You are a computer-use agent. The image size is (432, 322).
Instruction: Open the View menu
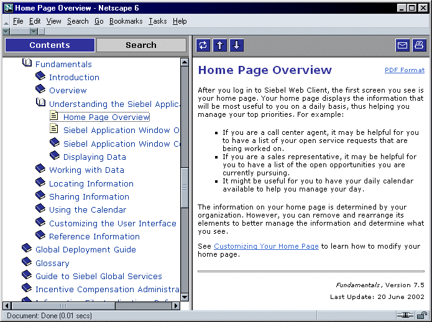pyautogui.click(x=53, y=21)
